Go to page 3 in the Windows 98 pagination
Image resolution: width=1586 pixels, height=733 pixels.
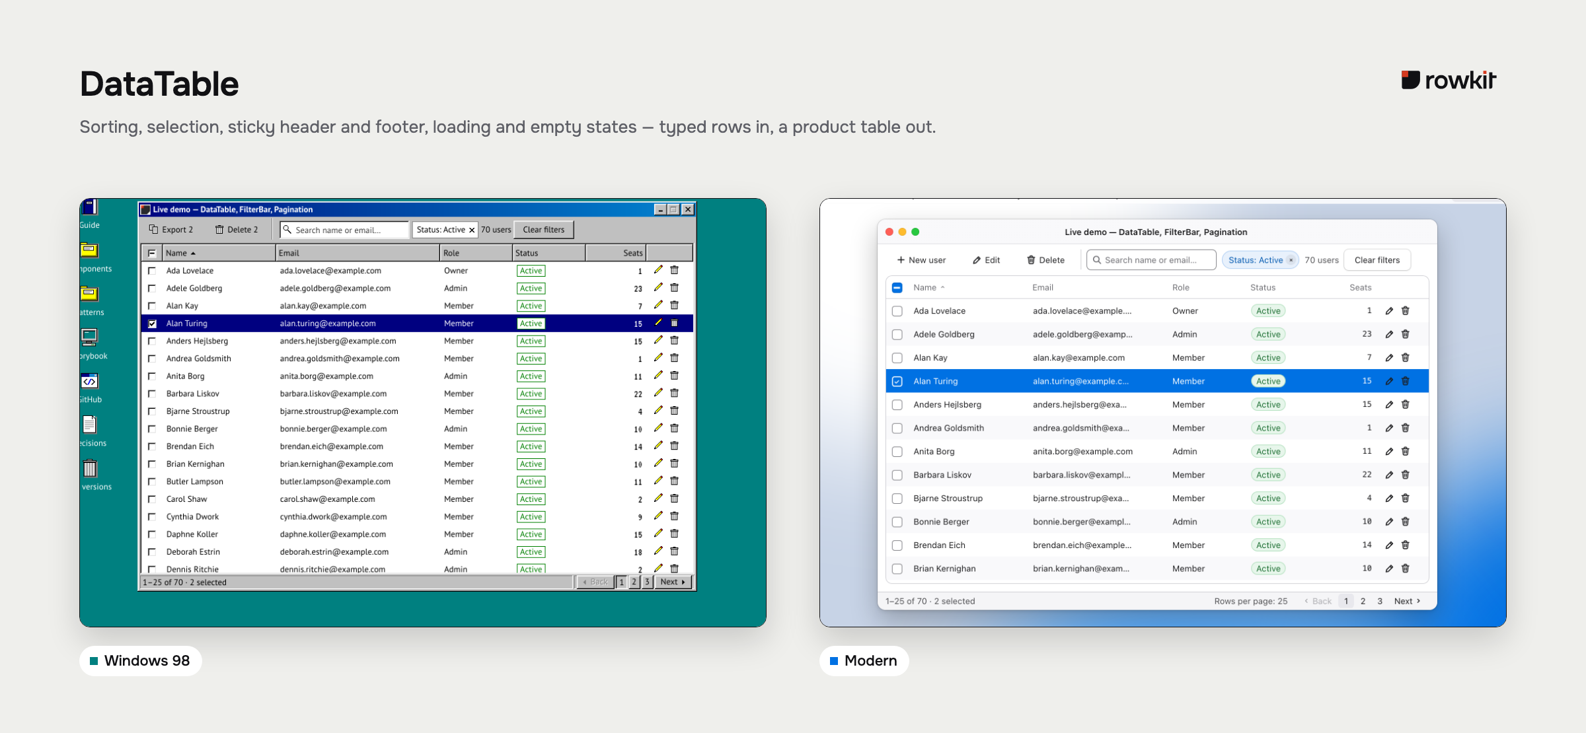(647, 582)
